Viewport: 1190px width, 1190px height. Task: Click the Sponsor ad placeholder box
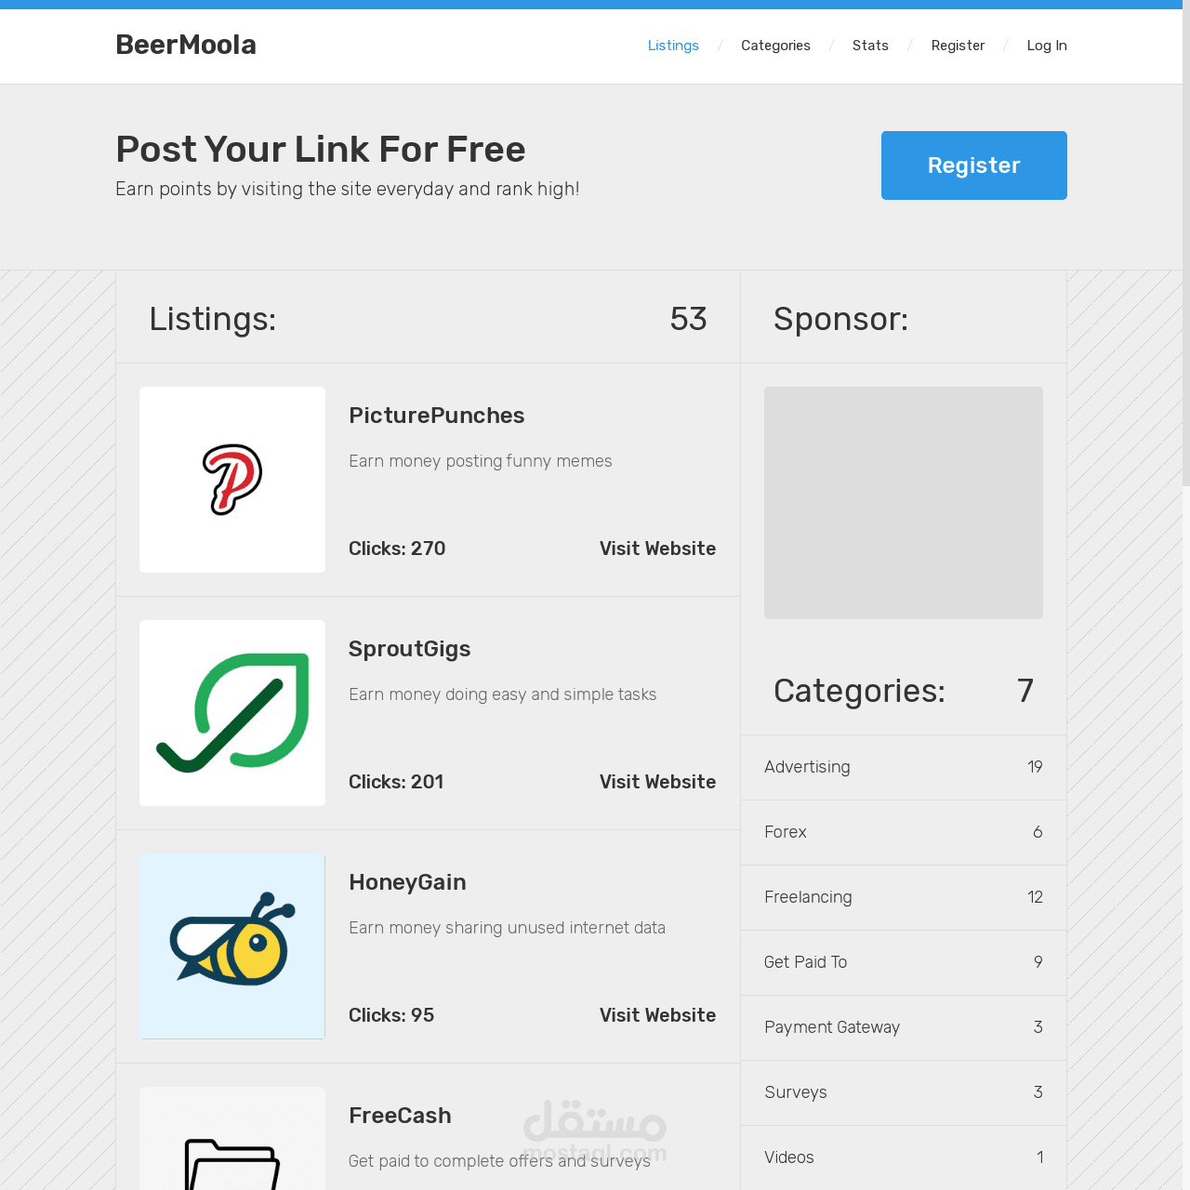tap(904, 503)
